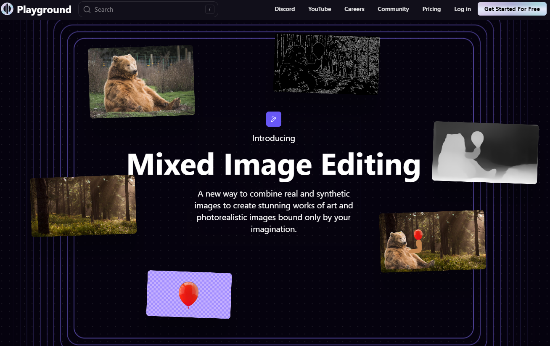Open the YouTube link
Image resolution: width=550 pixels, height=346 pixels.
(x=320, y=9)
